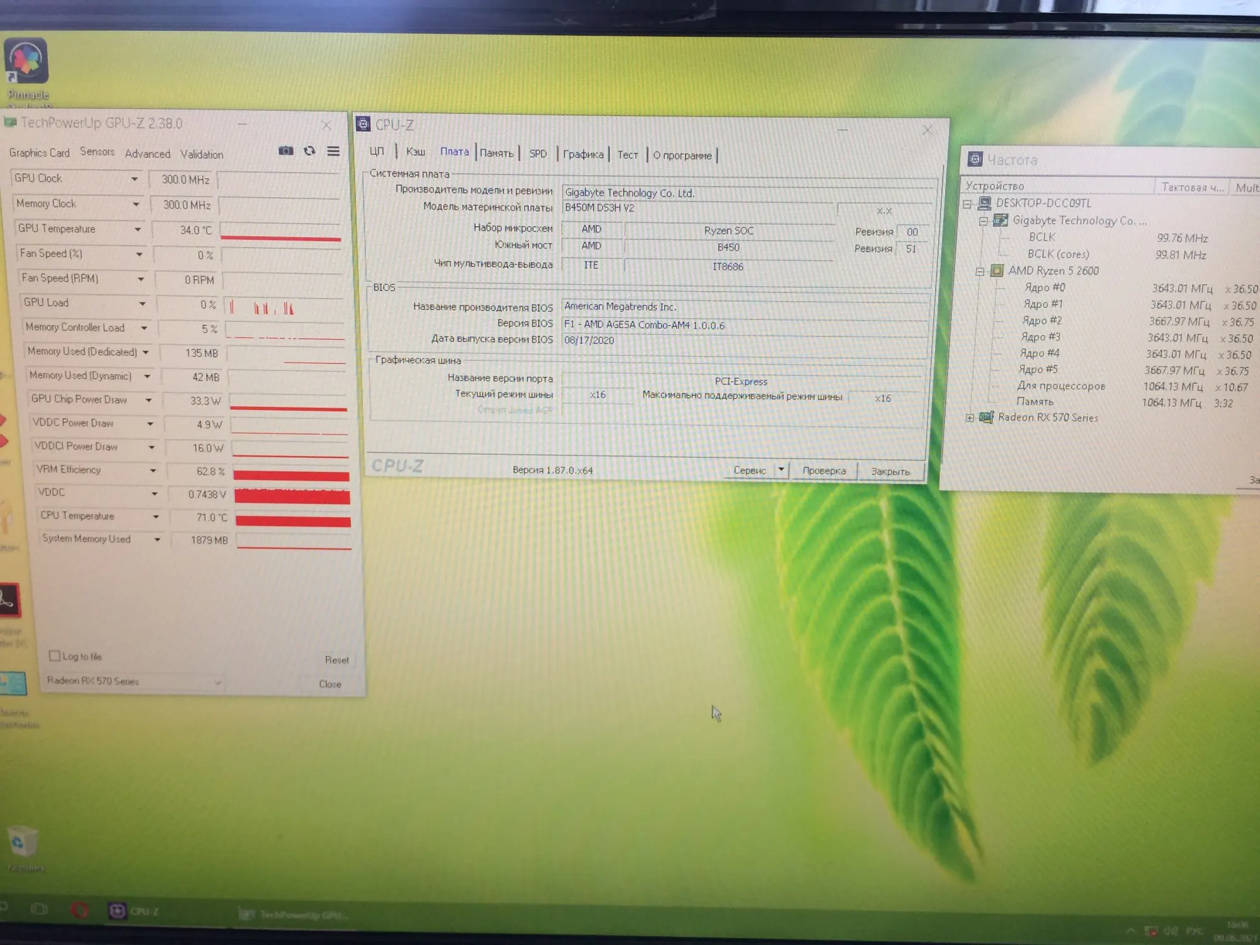Viewport: 1260px width, 945px height.
Task: Enable the Log to file checkbox
Action: (x=55, y=656)
